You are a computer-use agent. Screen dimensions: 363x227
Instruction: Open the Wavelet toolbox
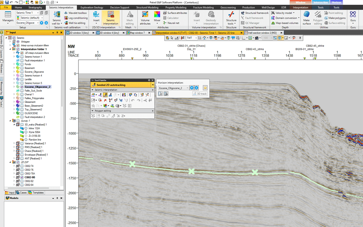point(77,12)
